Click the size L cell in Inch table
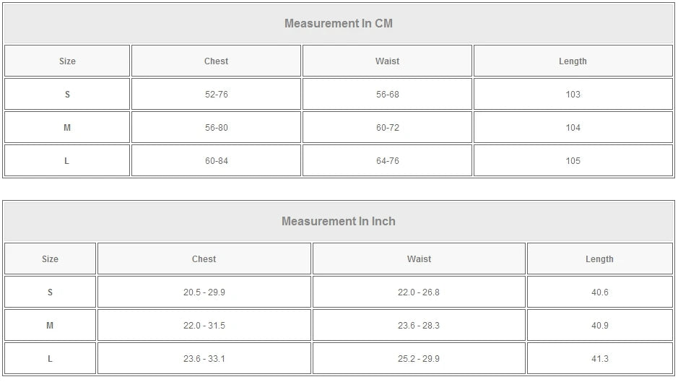 [x=50, y=359]
